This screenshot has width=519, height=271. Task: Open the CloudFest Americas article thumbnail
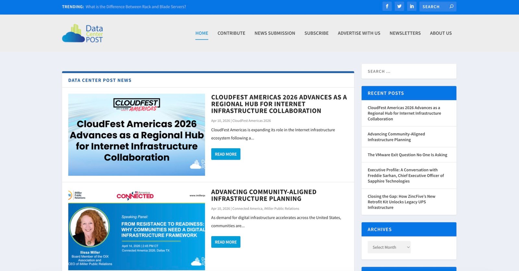137,135
